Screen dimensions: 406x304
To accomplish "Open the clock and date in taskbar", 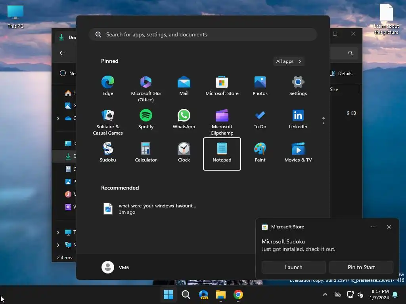I will pyautogui.click(x=379, y=294).
